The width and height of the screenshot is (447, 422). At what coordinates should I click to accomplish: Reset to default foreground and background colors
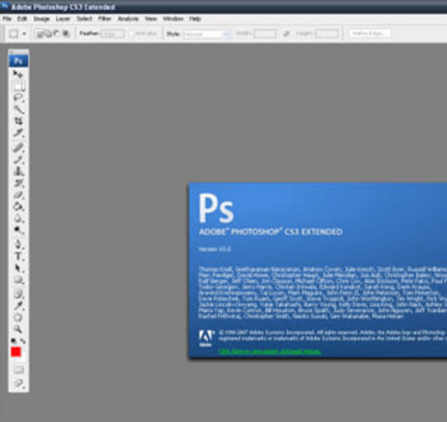pyautogui.click(x=14, y=341)
